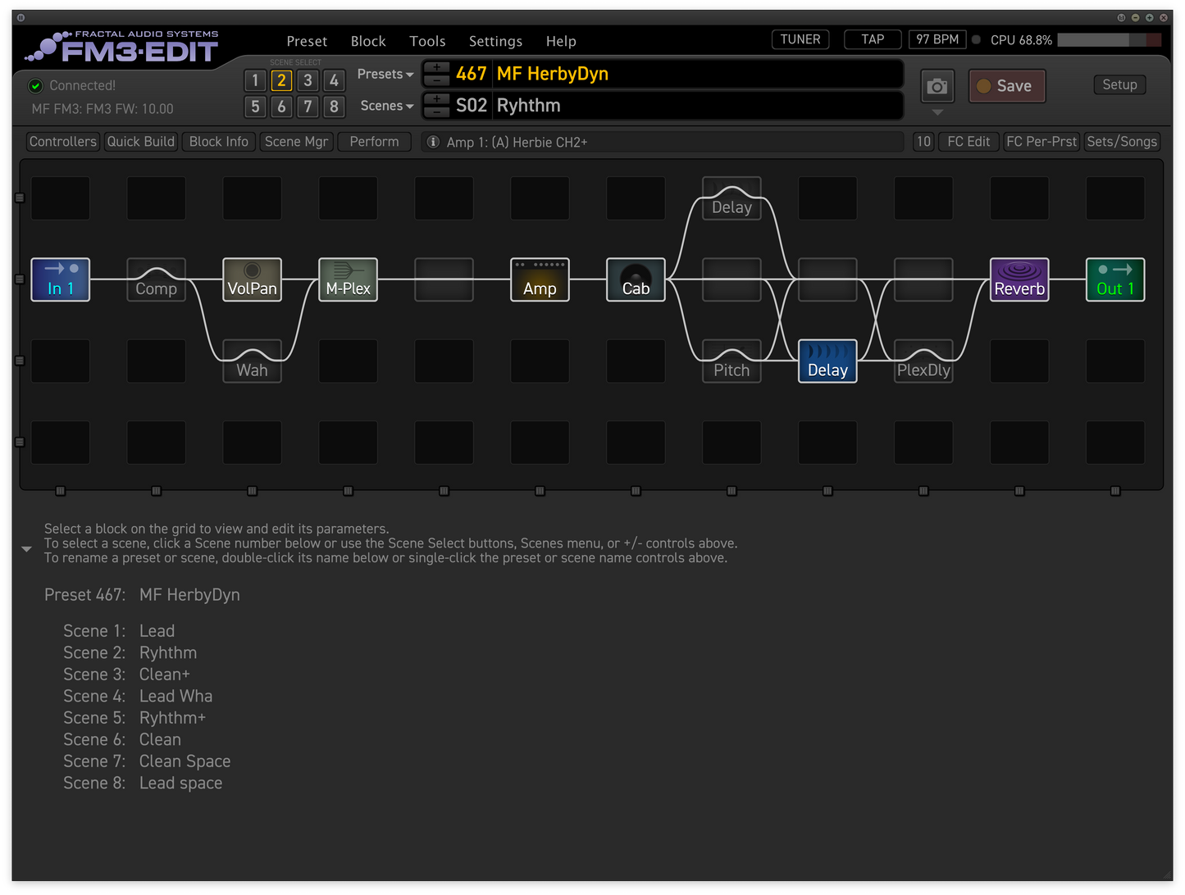Enable the Pitch block
1185x895 pixels.
[731, 361]
